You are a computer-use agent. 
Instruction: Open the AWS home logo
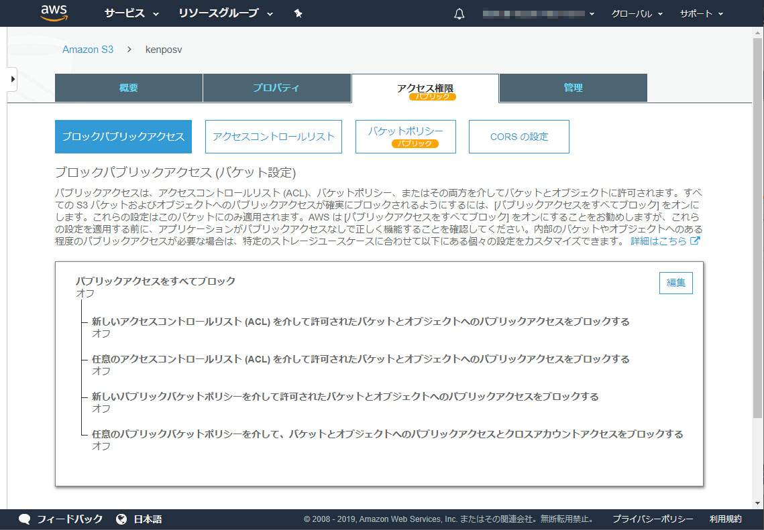tap(54, 13)
